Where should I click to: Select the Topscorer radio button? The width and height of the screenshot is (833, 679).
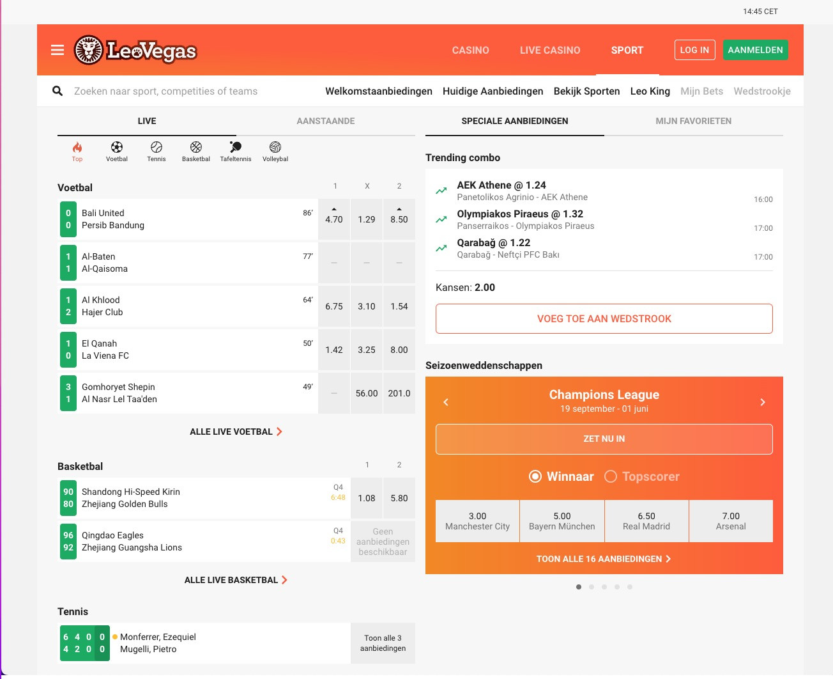pos(611,476)
